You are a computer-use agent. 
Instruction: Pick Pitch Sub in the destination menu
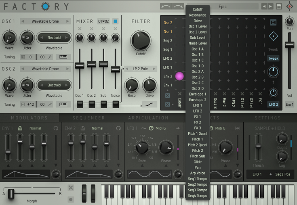[198, 156]
